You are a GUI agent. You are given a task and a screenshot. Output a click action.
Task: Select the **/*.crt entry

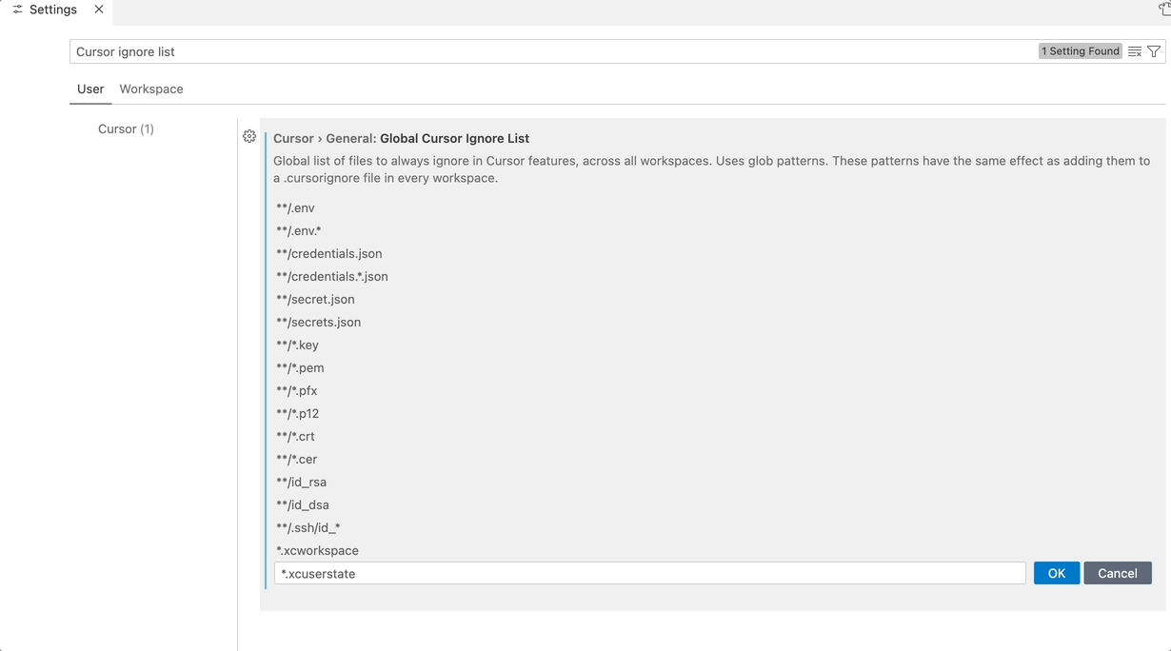(295, 436)
